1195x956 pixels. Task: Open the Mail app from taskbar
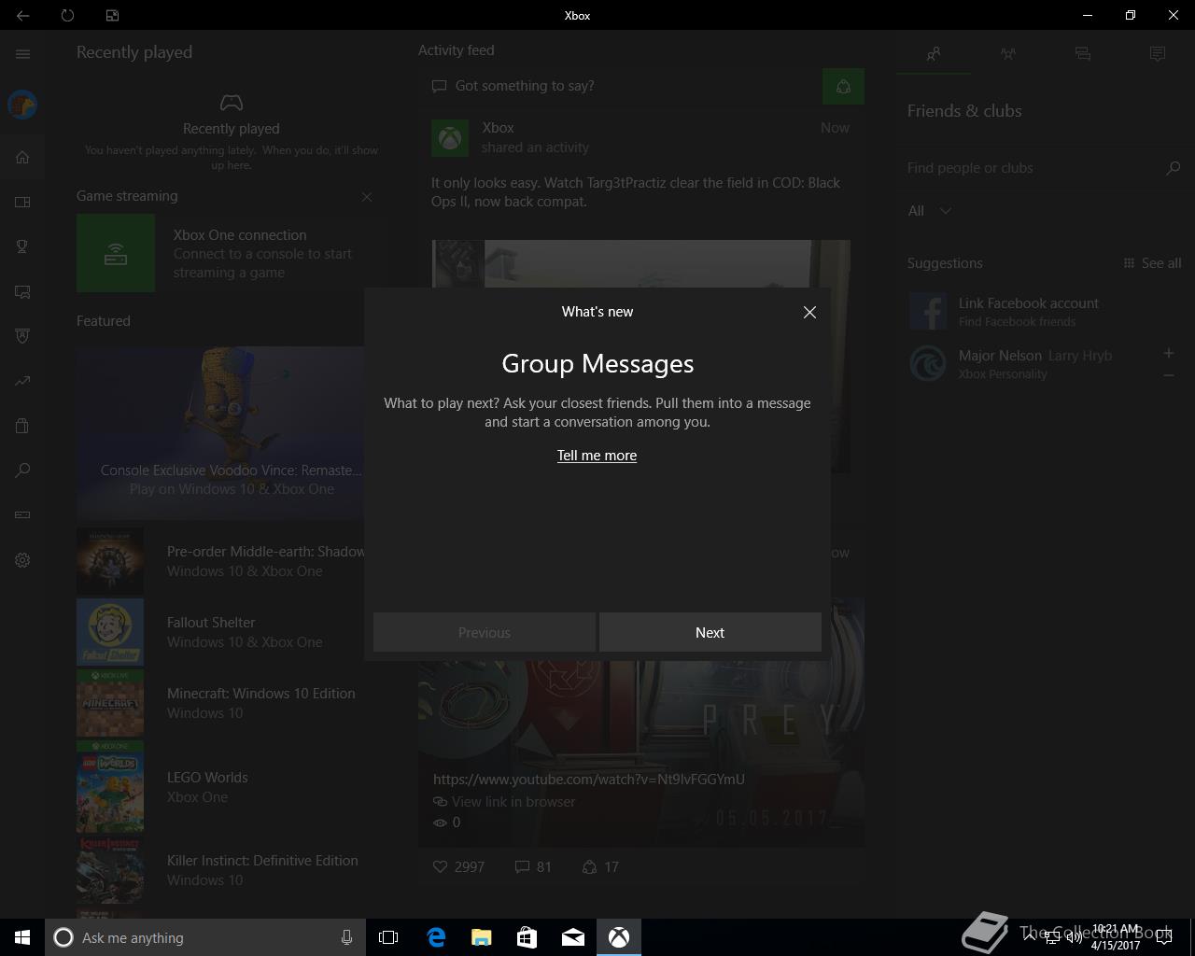(x=573, y=937)
